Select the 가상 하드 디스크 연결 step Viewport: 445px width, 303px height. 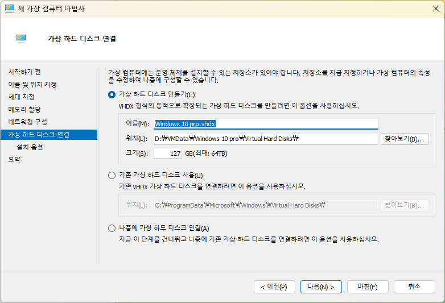[x=49, y=135]
